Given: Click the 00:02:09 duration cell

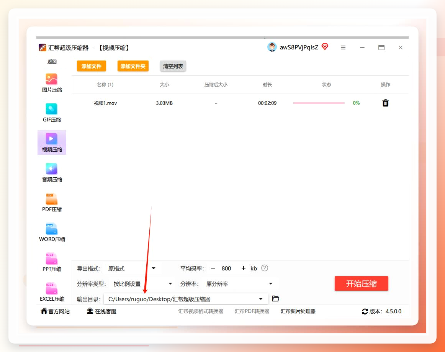Looking at the screenshot, I should 267,103.
